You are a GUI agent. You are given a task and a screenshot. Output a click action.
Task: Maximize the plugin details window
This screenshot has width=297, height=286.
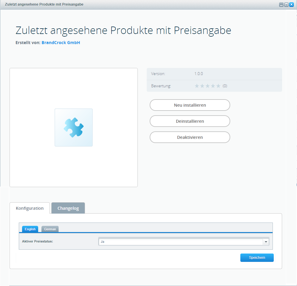tap(286, 4)
